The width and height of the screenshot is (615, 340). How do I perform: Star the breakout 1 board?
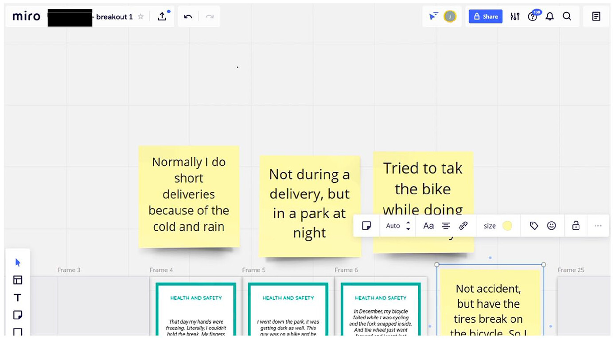(x=140, y=17)
